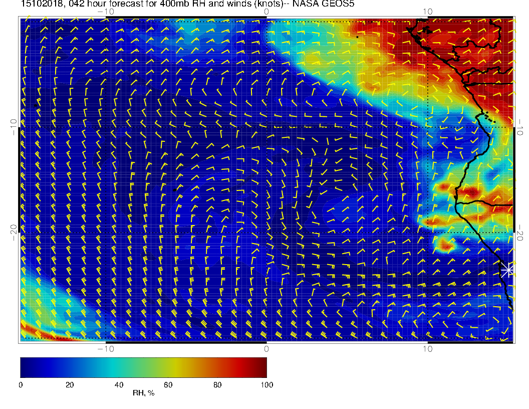
Task: Click the colorbar tick label "80"
Action: pyautogui.click(x=217, y=385)
